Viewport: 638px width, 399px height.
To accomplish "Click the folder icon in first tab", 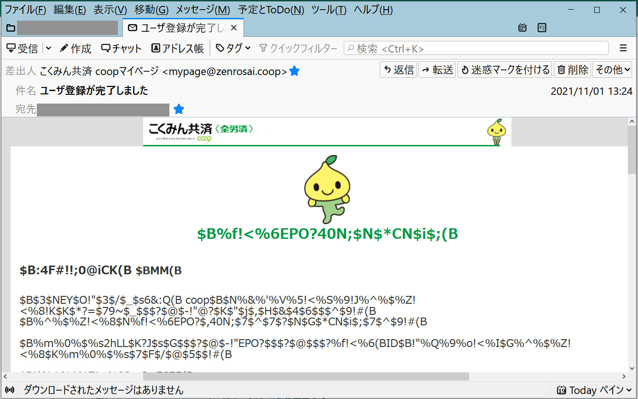I will point(11,29).
